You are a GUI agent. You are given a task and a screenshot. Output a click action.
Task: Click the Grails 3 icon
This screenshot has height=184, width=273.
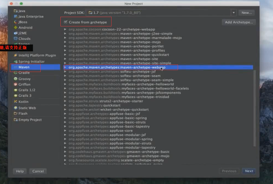[x=15, y=96]
